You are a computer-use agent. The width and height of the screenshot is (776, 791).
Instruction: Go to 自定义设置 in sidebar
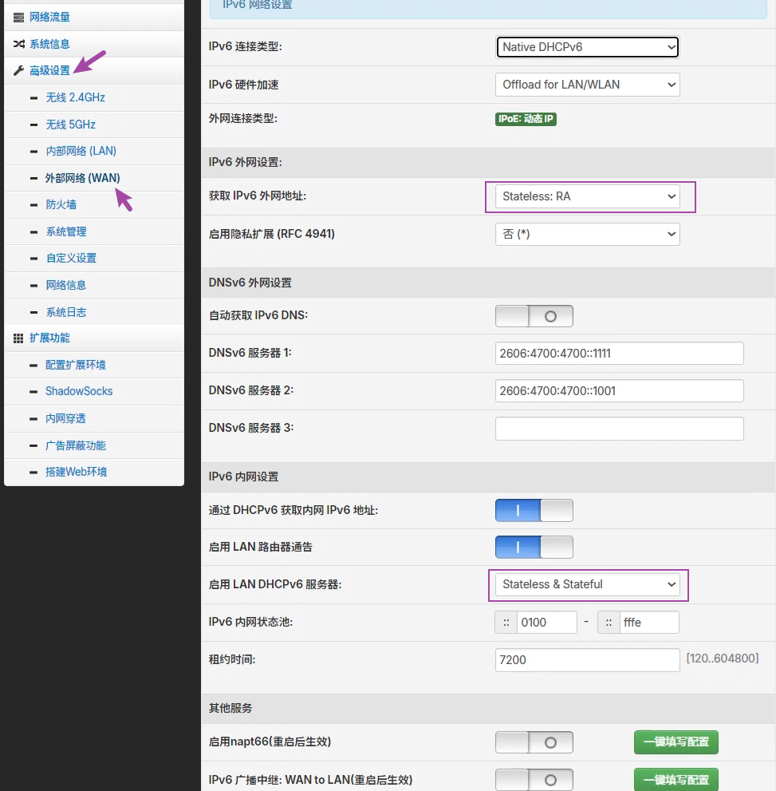pyautogui.click(x=71, y=259)
